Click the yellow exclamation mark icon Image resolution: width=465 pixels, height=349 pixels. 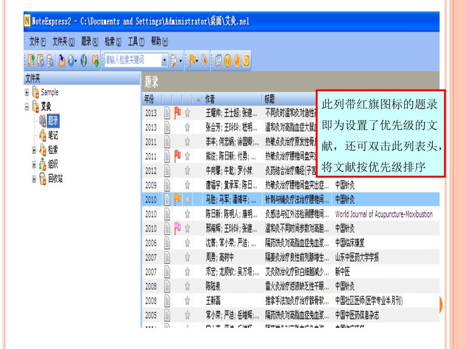coord(237,60)
